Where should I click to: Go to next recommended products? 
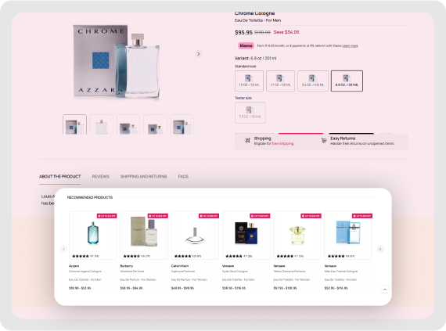click(380, 249)
